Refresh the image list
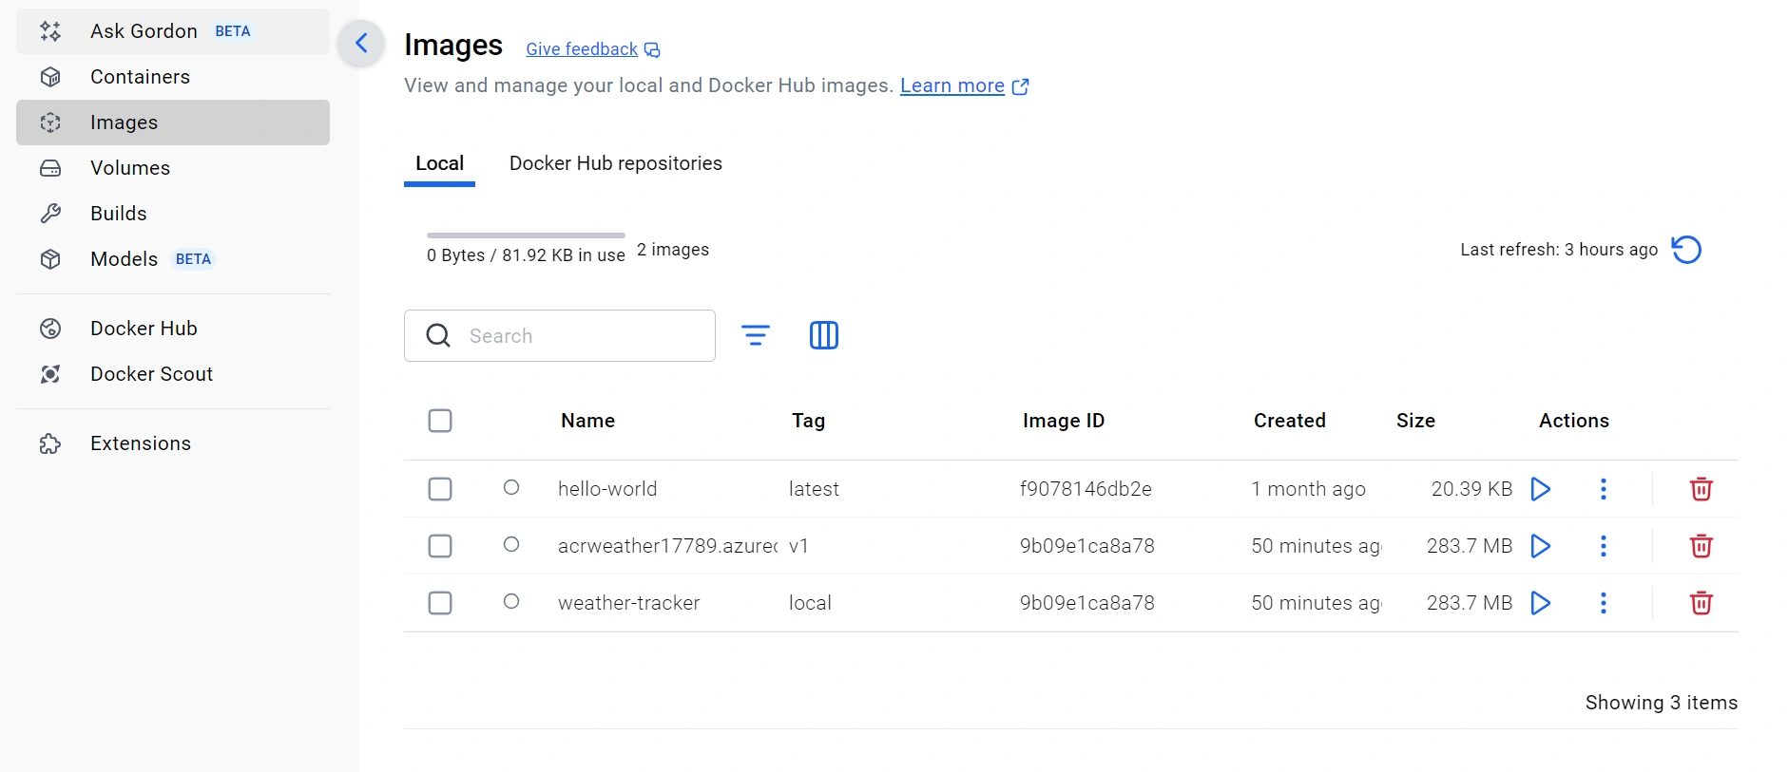1788x772 pixels. [1686, 250]
